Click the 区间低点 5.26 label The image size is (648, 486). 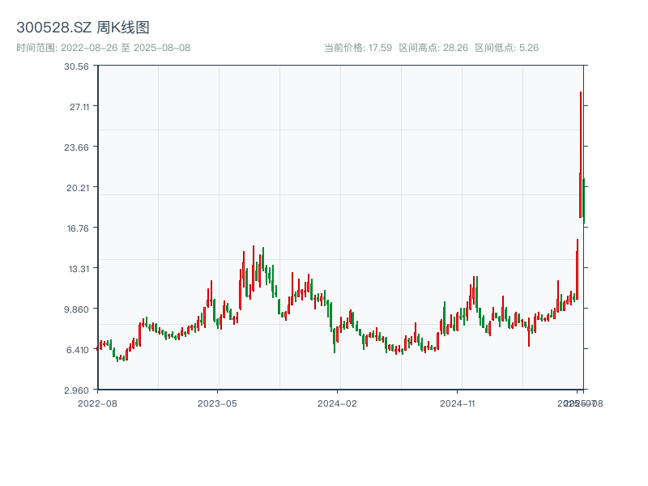(506, 48)
